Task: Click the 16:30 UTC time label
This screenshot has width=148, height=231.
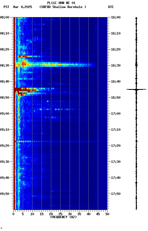Action: pyautogui.click(x=116, y=66)
